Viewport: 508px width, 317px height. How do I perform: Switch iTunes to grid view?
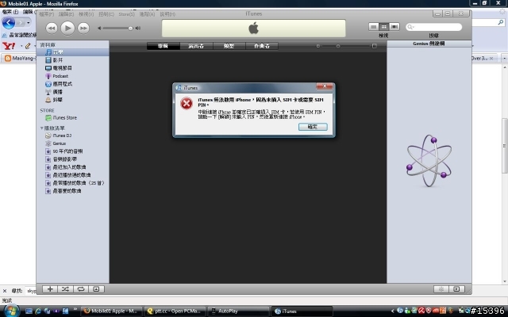(384, 26)
